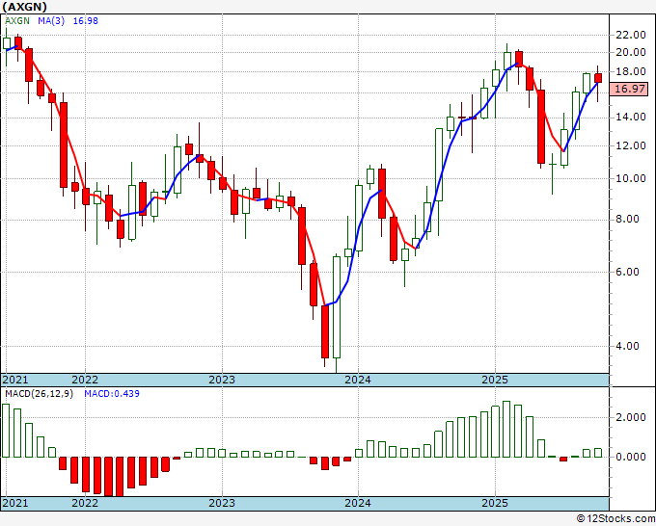Click the 0.000 MACD axis label

click(x=631, y=457)
